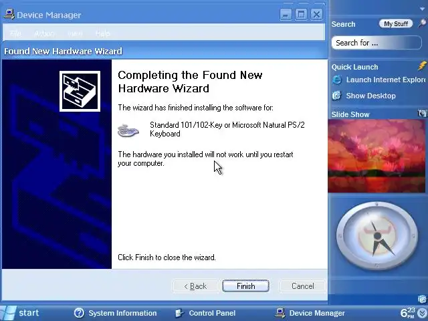Click the Standard 101/102-Key keyboard name text
The width and height of the screenshot is (428, 321).
[x=227, y=129]
